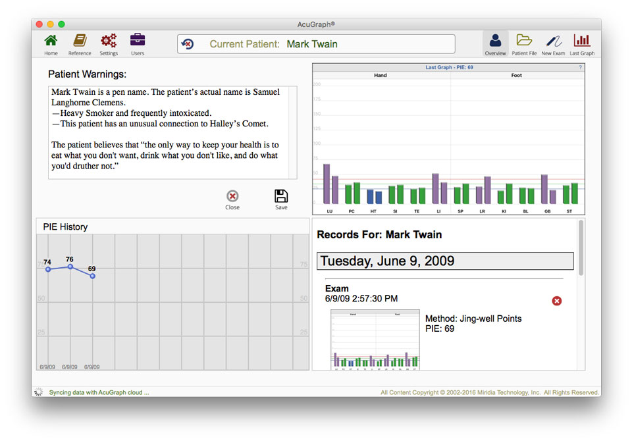Click 'Records For: Mark Twain' heading
Image resolution: width=632 pixels, height=441 pixels.
tap(379, 234)
